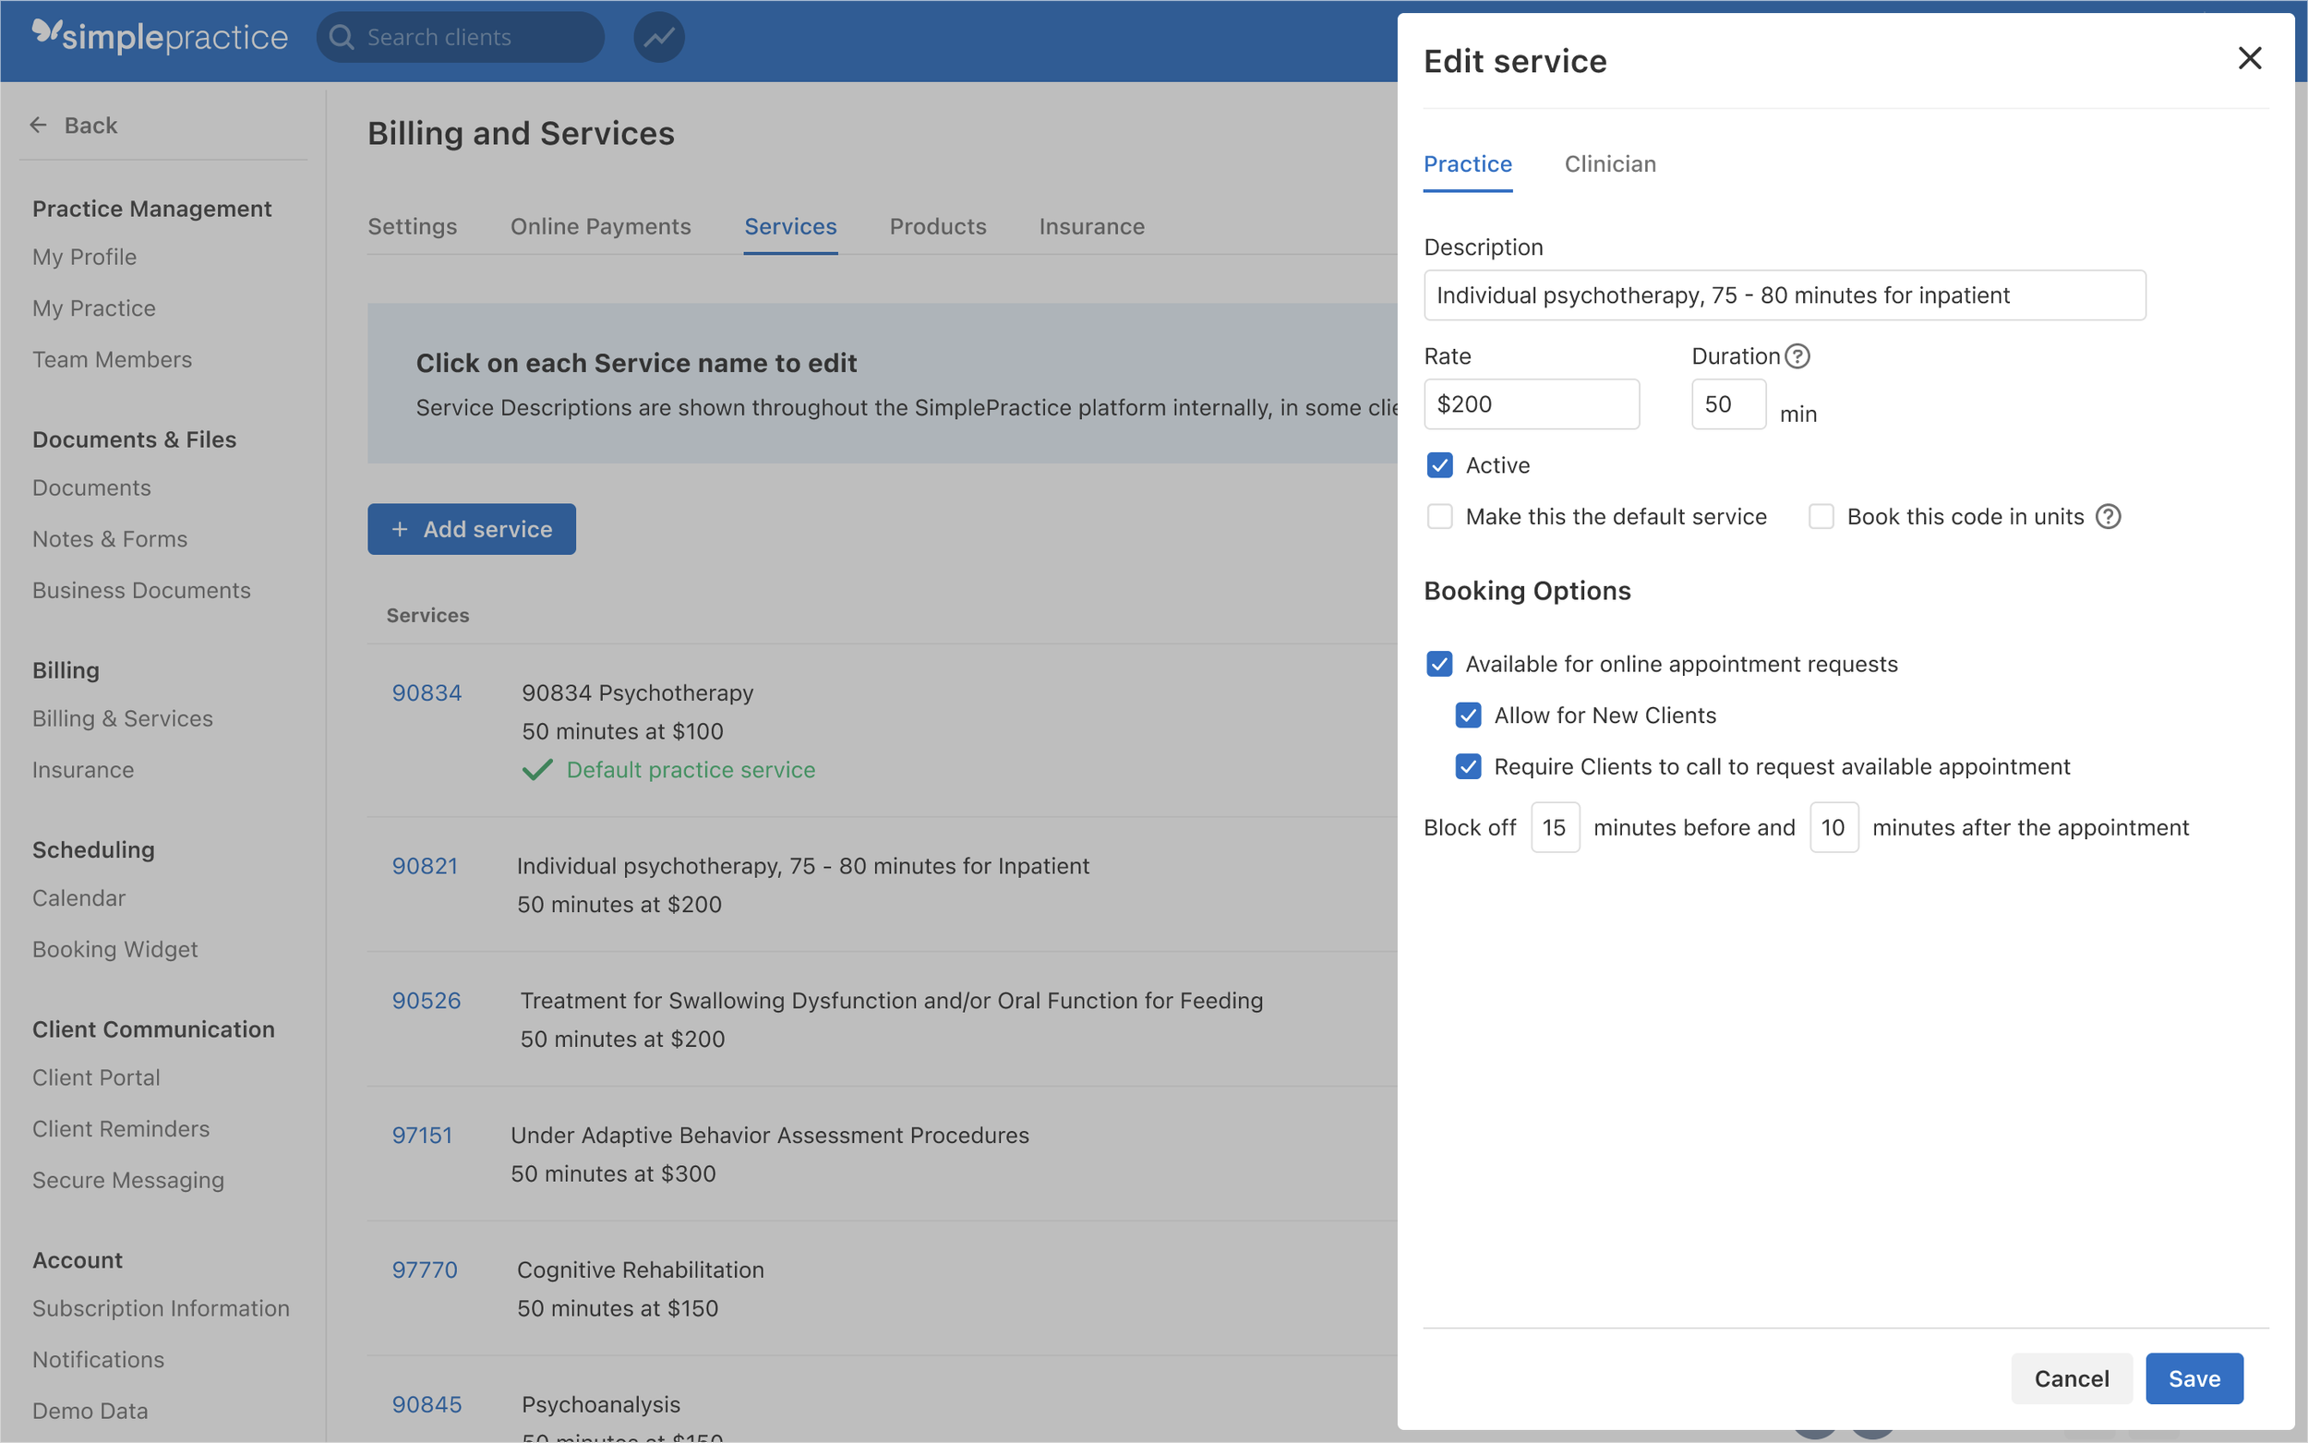Click the search magnifier icon
This screenshot has height=1443, width=2308.
point(341,37)
